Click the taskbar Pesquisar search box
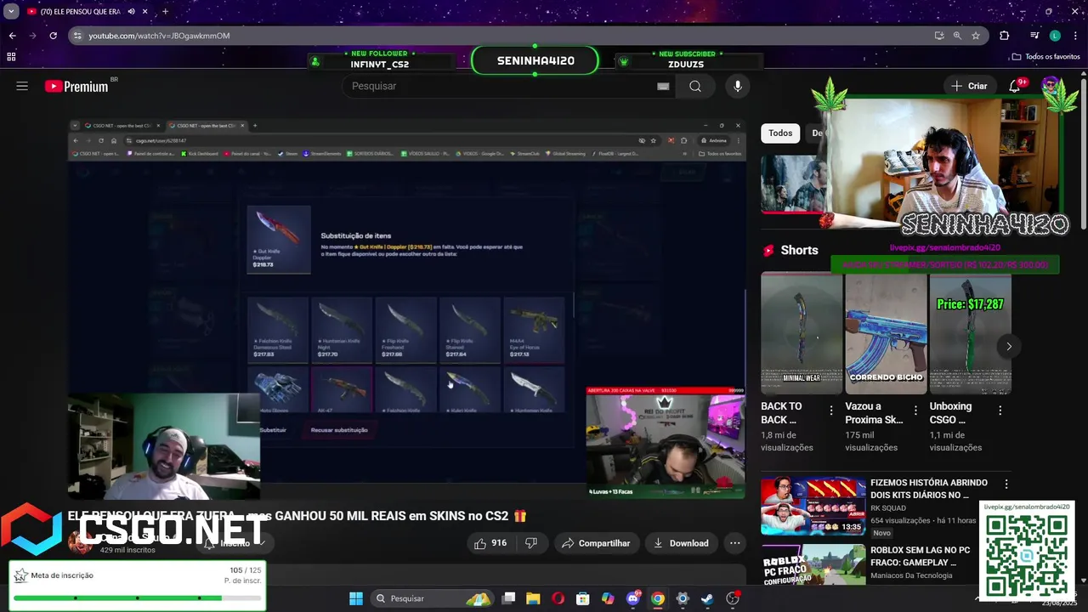 [x=432, y=598]
